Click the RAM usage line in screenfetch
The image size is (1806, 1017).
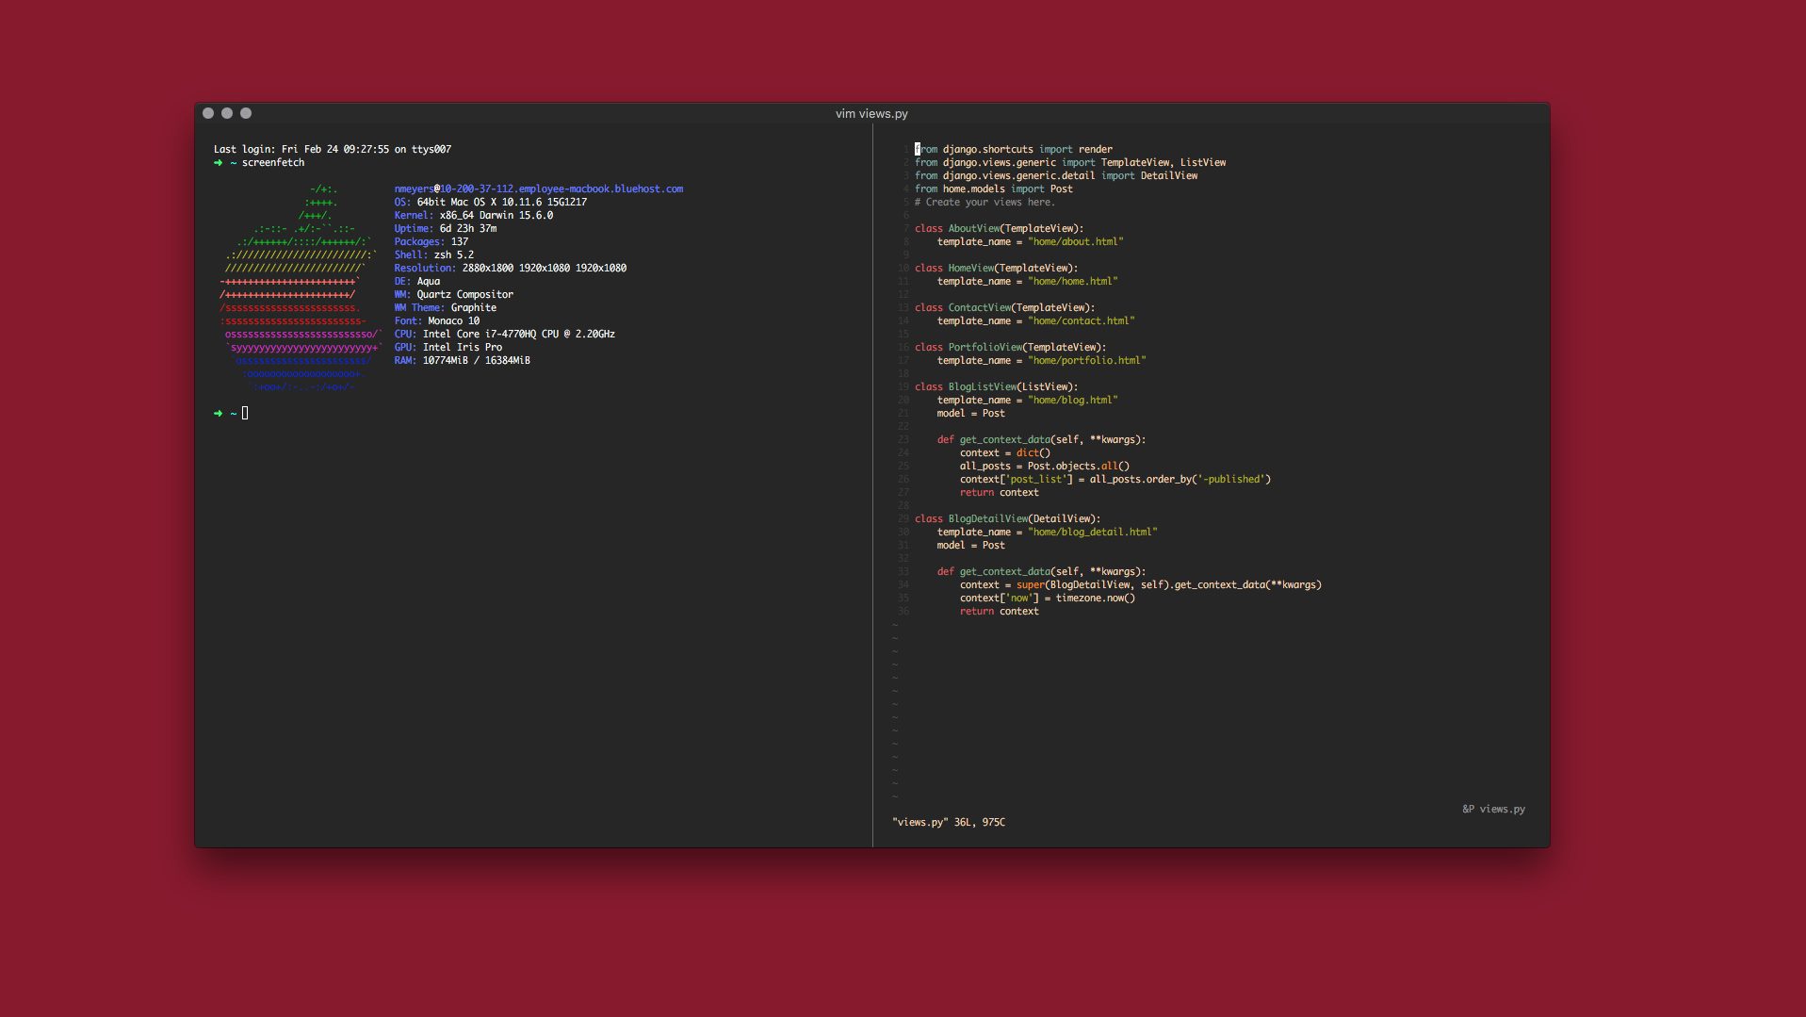(x=462, y=360)
